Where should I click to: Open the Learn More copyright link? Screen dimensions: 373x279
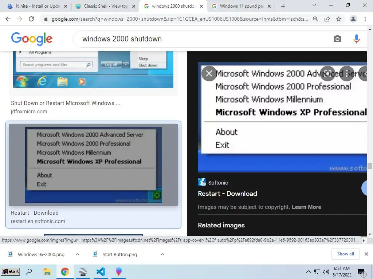[306, 207]
